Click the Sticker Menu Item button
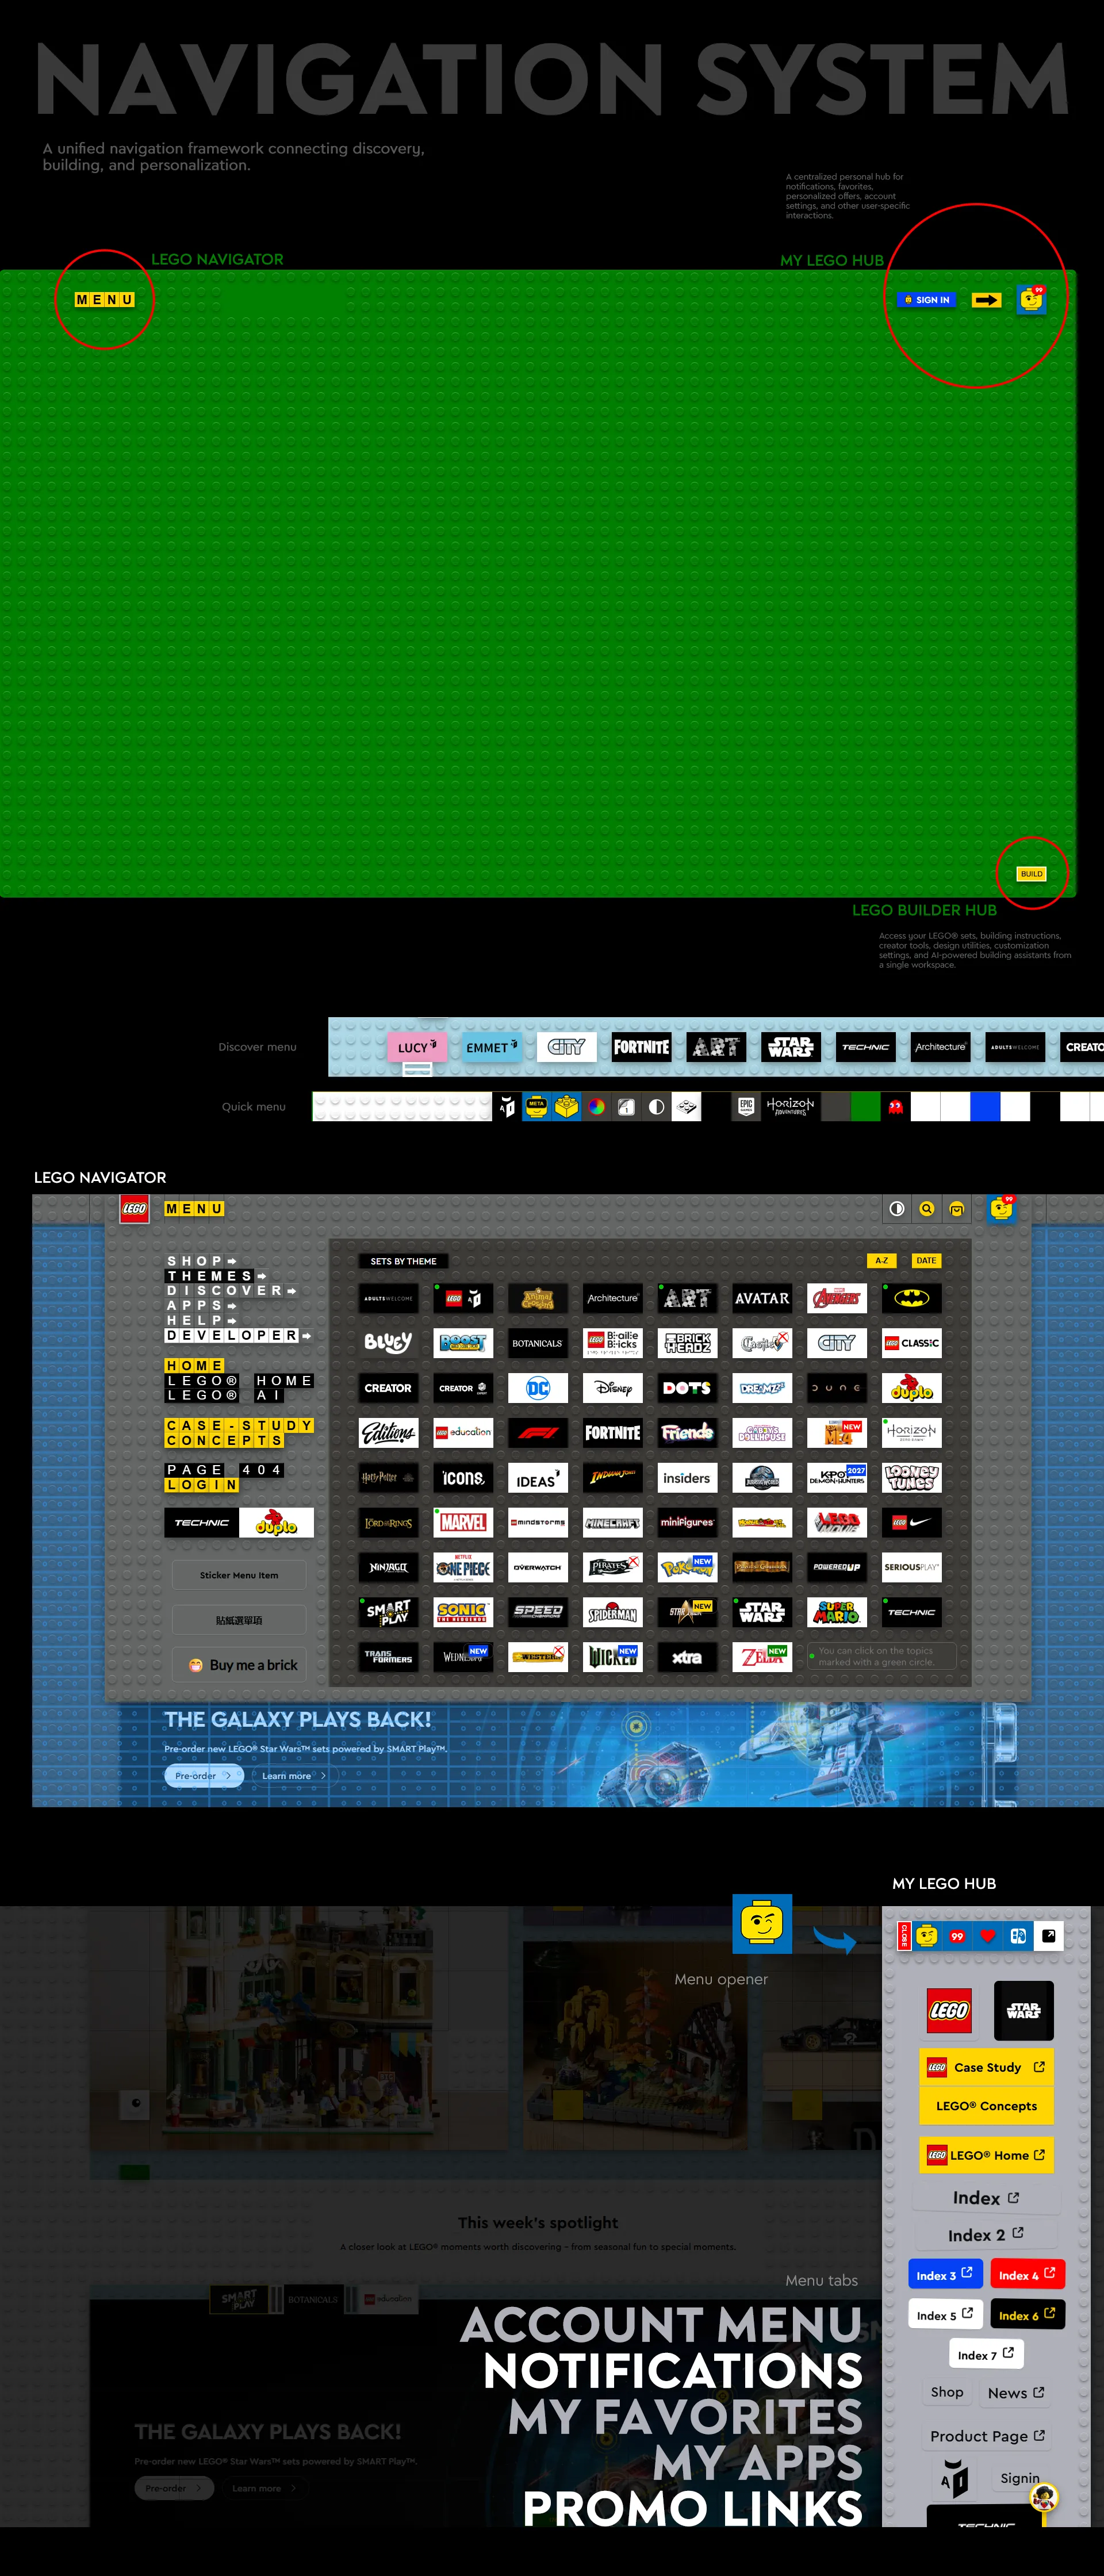The image size is (1104, 2576). [239, 1575]
